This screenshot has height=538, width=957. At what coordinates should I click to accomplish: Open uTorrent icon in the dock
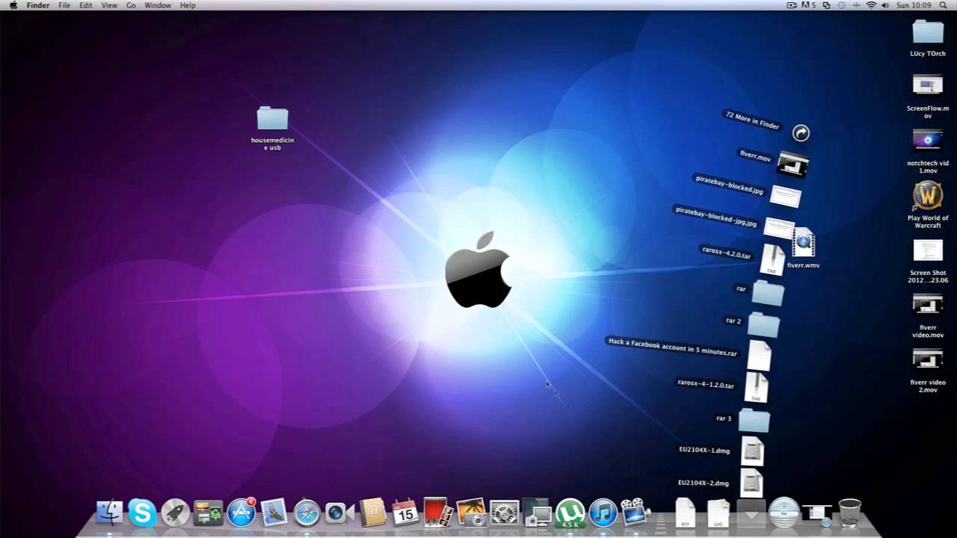tap(570, 513)
